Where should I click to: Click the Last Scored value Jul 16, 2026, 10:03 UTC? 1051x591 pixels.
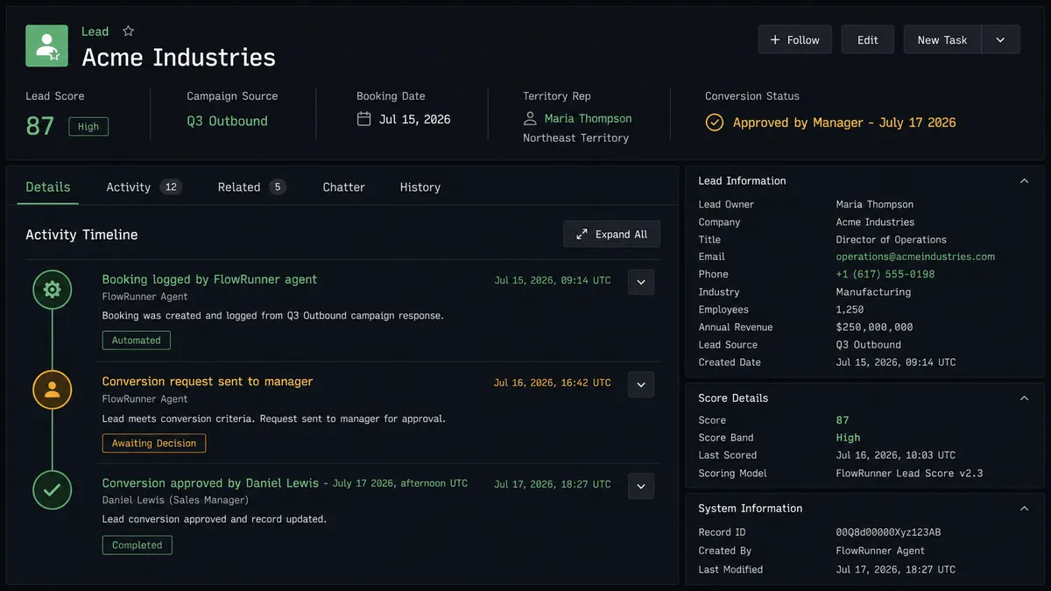click(x=896, y=455)
